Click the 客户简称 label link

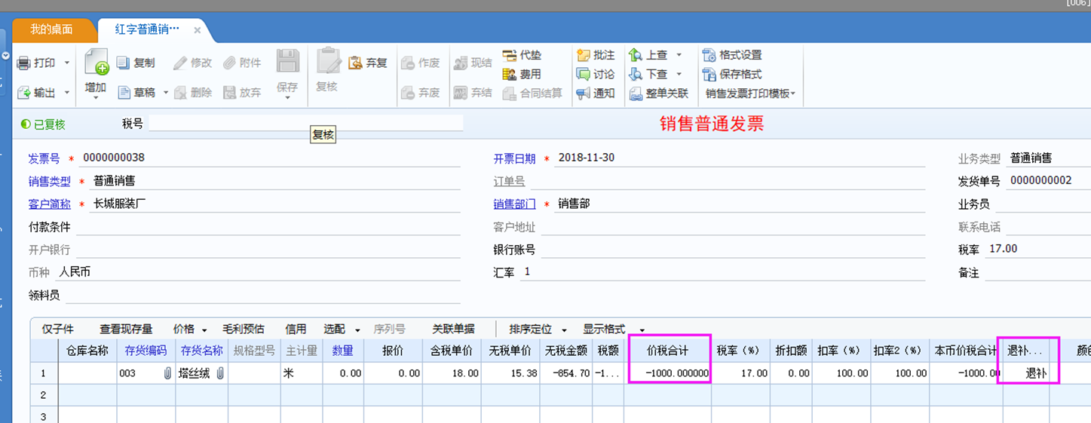coord(49,204)
